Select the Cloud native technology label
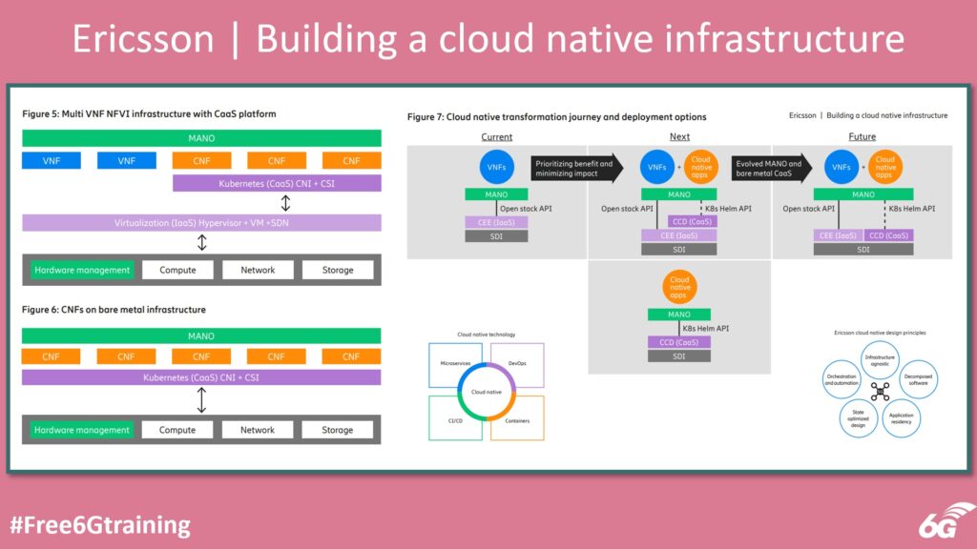Viewport: 977px width, 549px height. pyautogui.click(x=486, y=335)
